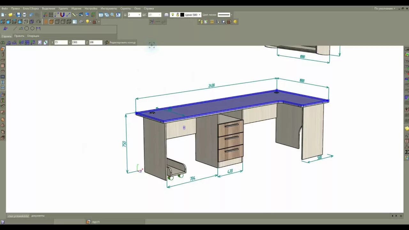Save the project with the floppy disk icon
This screenshot has height=230, width=409.
click(19, 15)
